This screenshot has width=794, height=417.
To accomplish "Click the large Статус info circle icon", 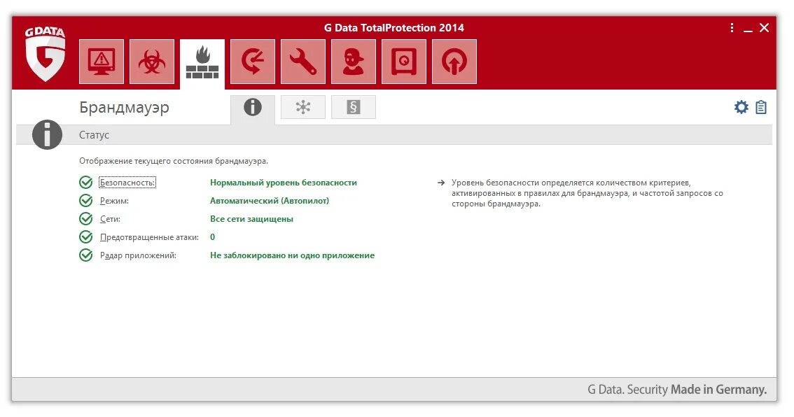I will (x=47, y=134).
